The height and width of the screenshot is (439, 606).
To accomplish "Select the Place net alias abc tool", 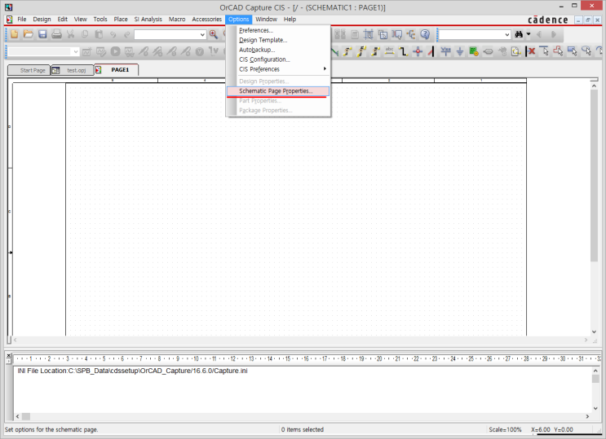I will (389, 51).
